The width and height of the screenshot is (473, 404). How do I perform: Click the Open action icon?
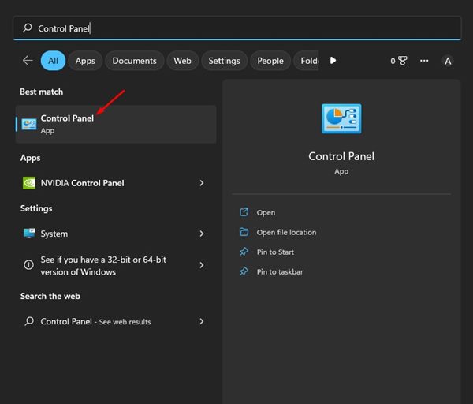[x=244, y=212]
